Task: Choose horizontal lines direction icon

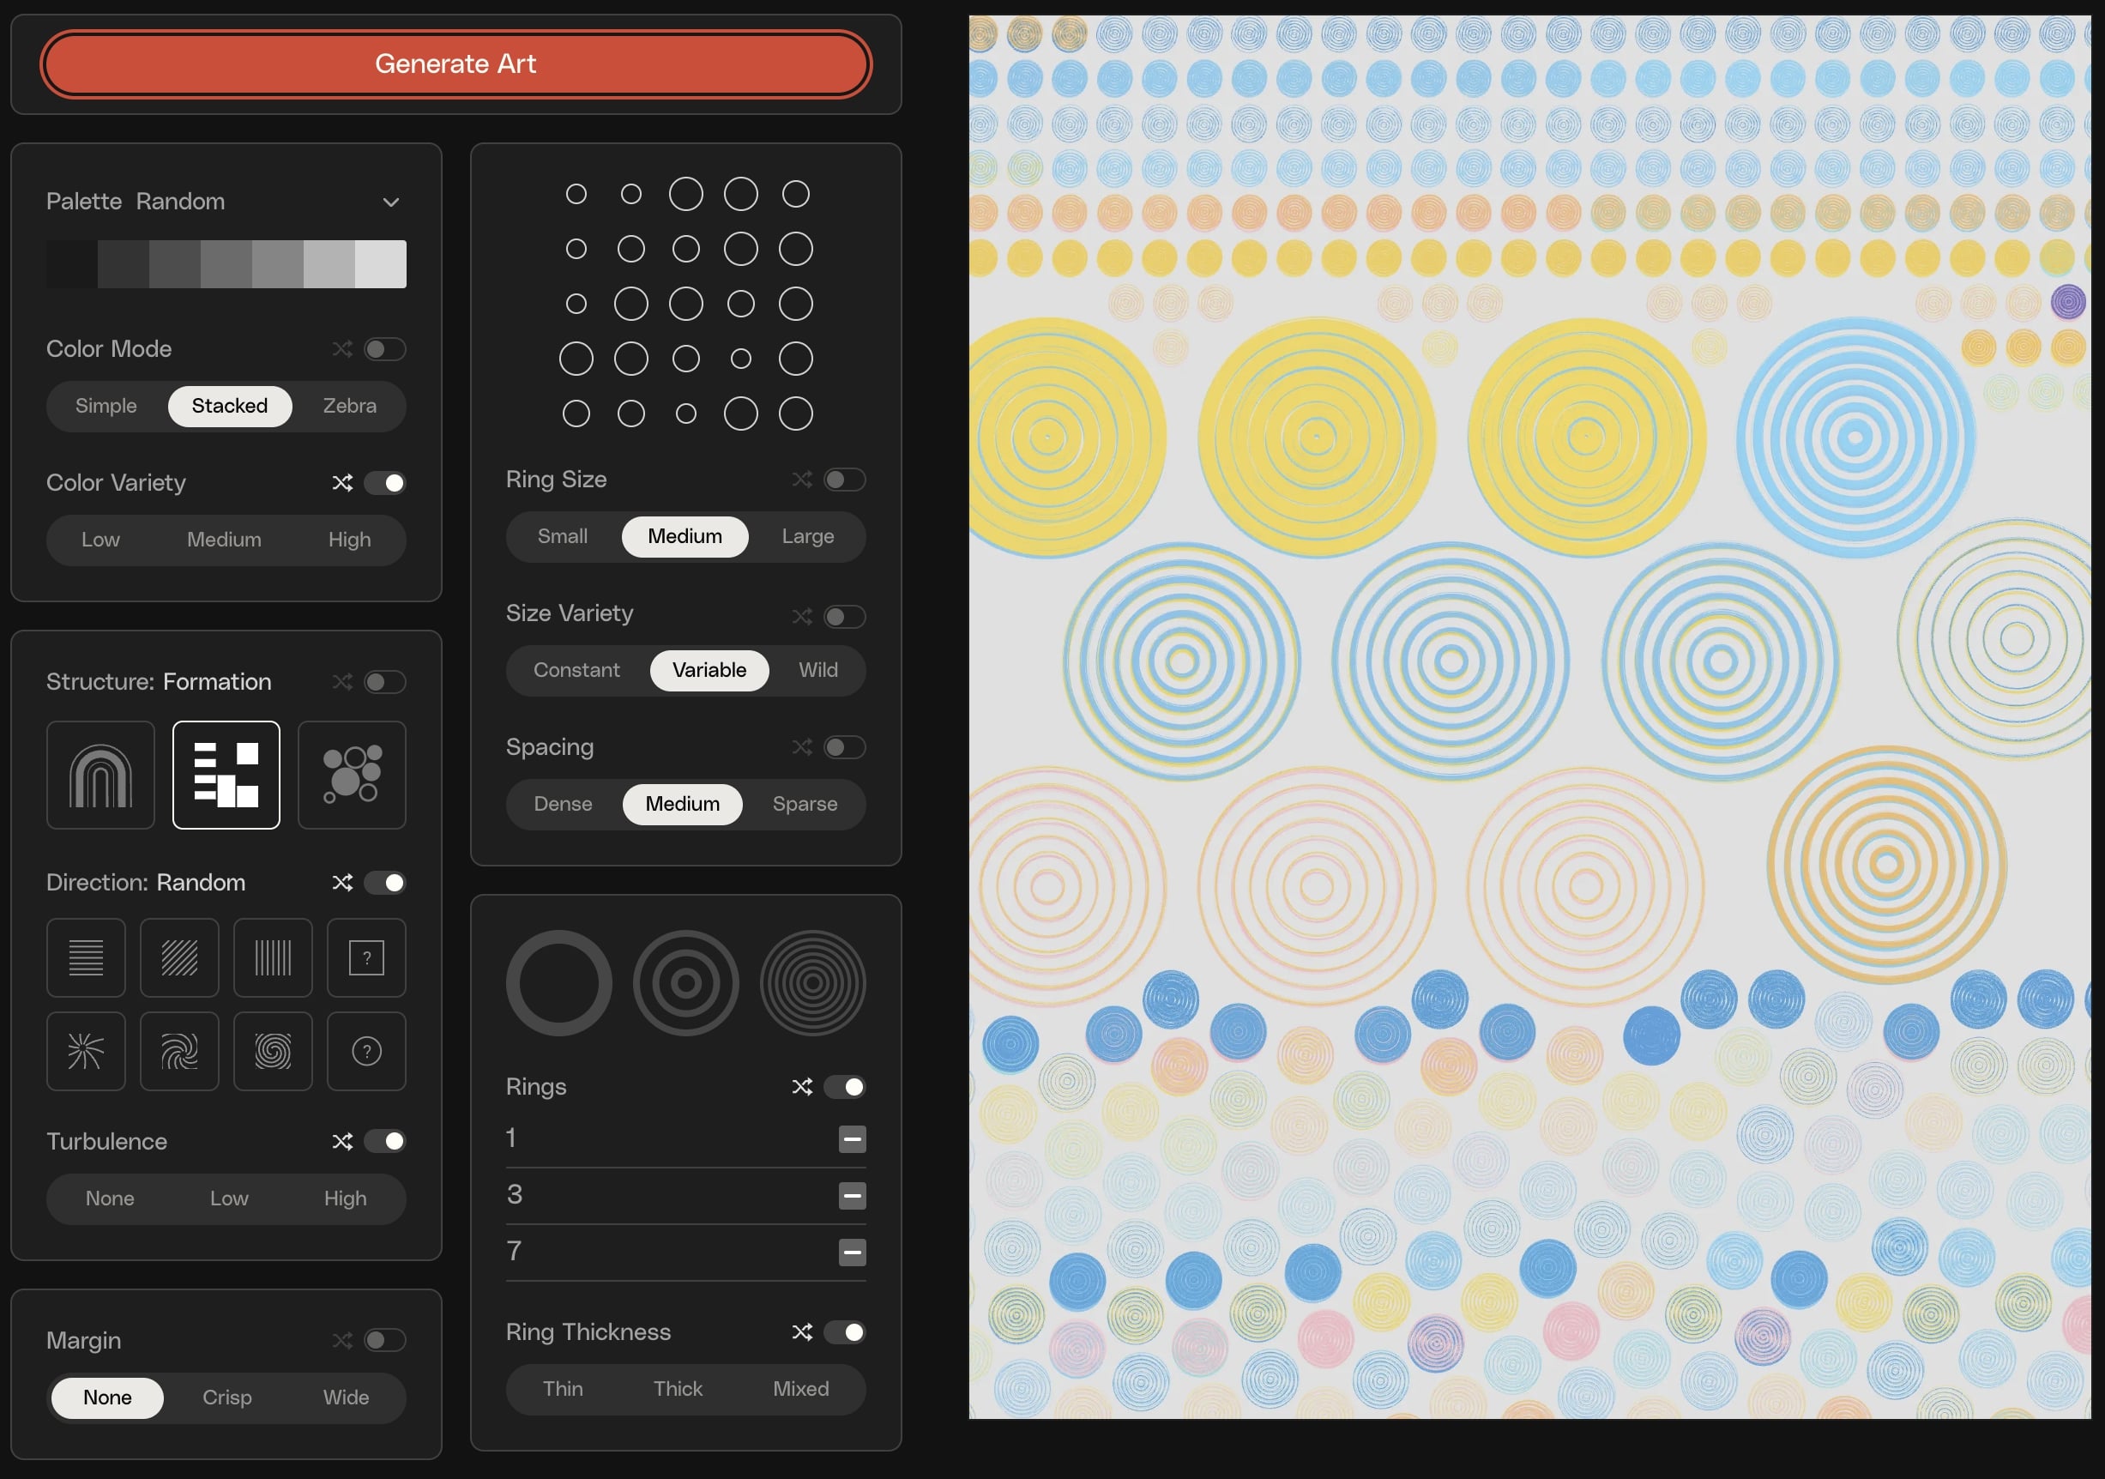Action: click(86, 957)
